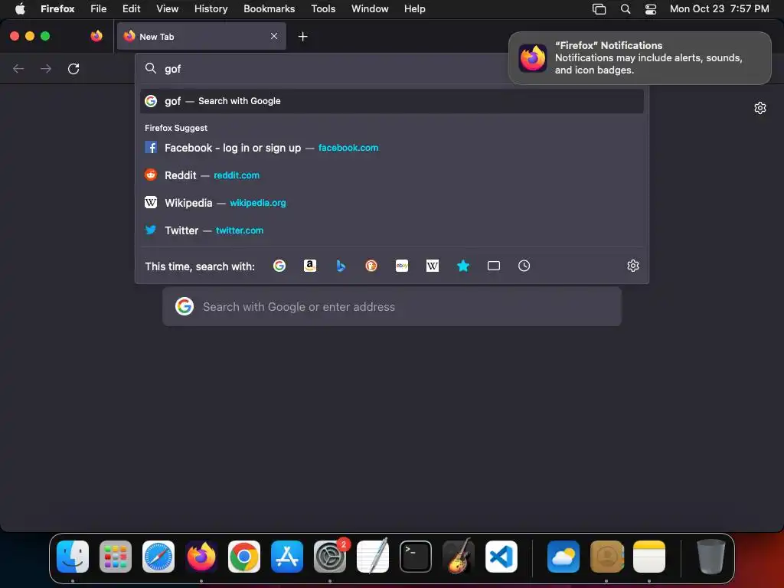Open Weather app from the Dock
Image resolution: width=784 pixels, height=588 pixels.
pos(563,557)
